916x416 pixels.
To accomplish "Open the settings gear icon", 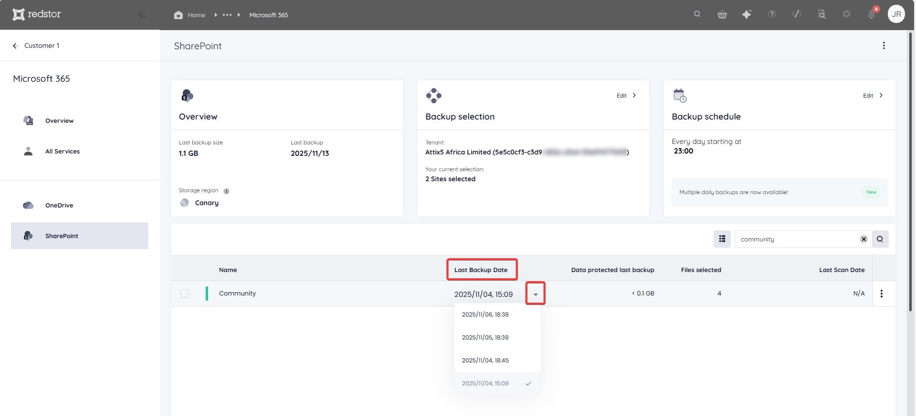I will click(x=847, y=14).
